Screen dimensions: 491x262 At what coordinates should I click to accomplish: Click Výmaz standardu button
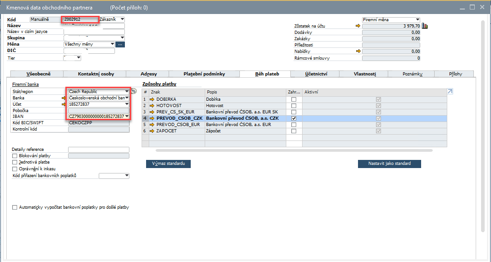click(169, 164)
